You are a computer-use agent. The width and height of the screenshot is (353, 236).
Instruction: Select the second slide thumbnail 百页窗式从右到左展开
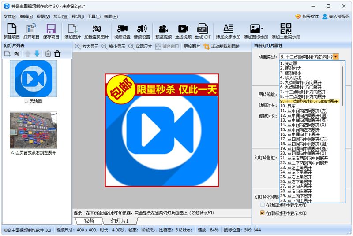pos(34,130)
